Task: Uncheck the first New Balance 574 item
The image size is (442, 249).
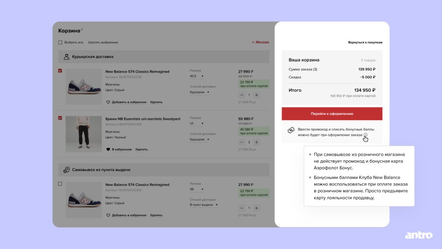Action: click(60, 71)
